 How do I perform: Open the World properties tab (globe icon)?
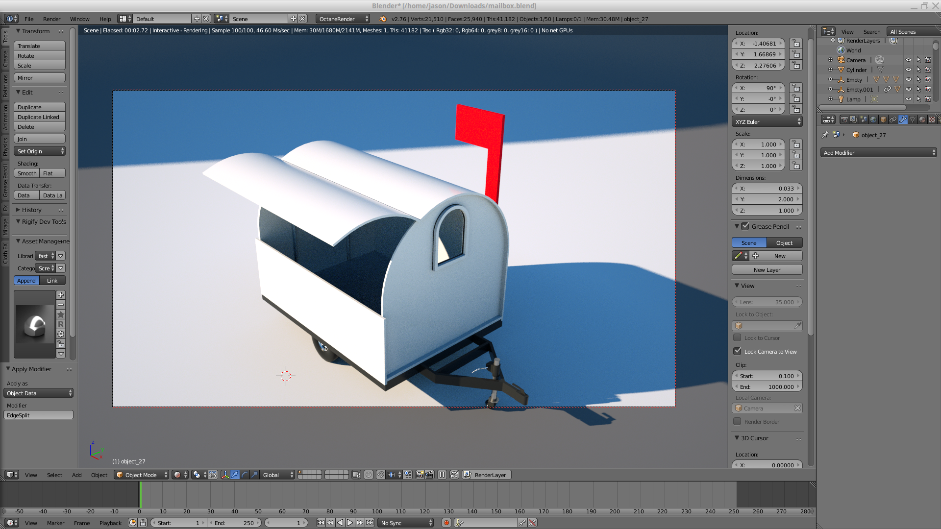point(873,120)
